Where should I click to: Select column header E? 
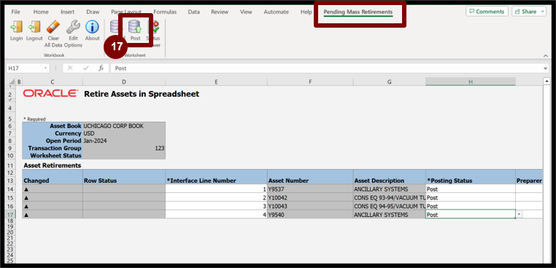[216, 82]
